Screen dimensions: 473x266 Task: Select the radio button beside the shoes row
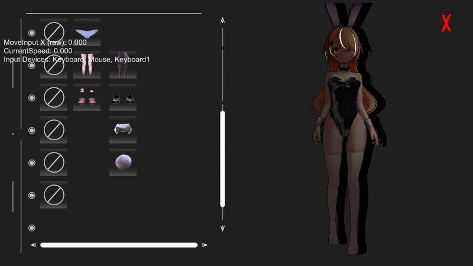pyautogui.click(x=32, y=98)
